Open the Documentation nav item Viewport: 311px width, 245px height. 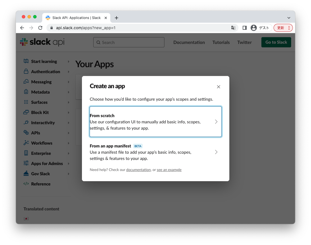tap(189, 42)
